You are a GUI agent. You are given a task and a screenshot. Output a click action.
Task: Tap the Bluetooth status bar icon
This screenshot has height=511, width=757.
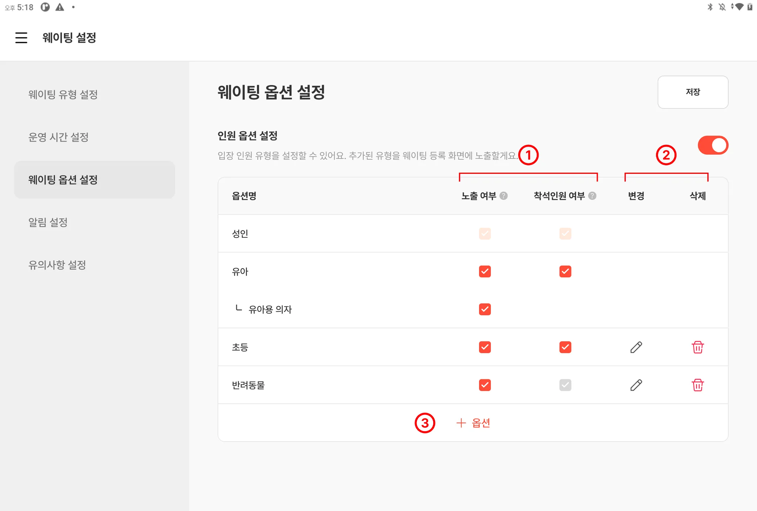(710, 7)
